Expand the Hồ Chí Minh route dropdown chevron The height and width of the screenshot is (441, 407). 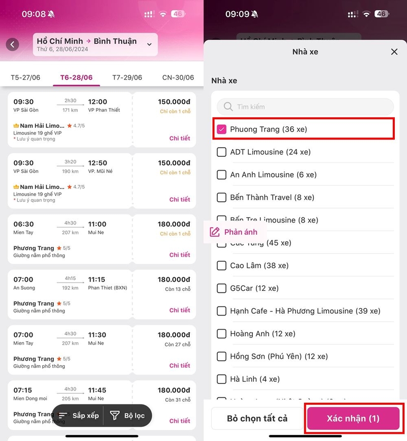(x=150, y=44)
